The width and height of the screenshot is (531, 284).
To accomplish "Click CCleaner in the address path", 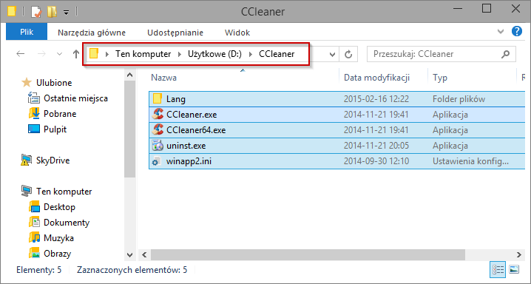I will pos(277,54).
